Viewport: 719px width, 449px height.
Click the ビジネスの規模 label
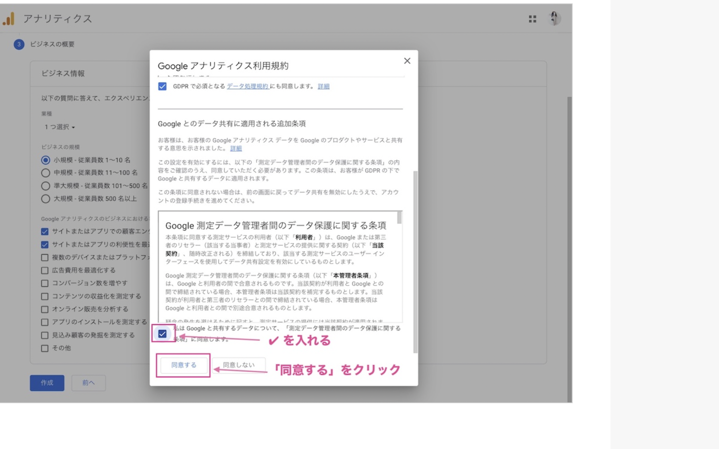click(61, 147)
